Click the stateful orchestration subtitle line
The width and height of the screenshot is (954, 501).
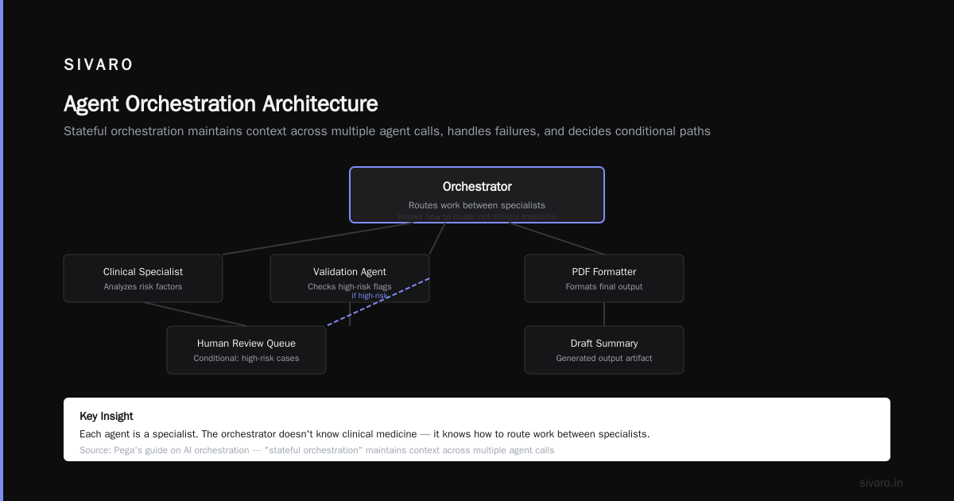tap(387, 131)
